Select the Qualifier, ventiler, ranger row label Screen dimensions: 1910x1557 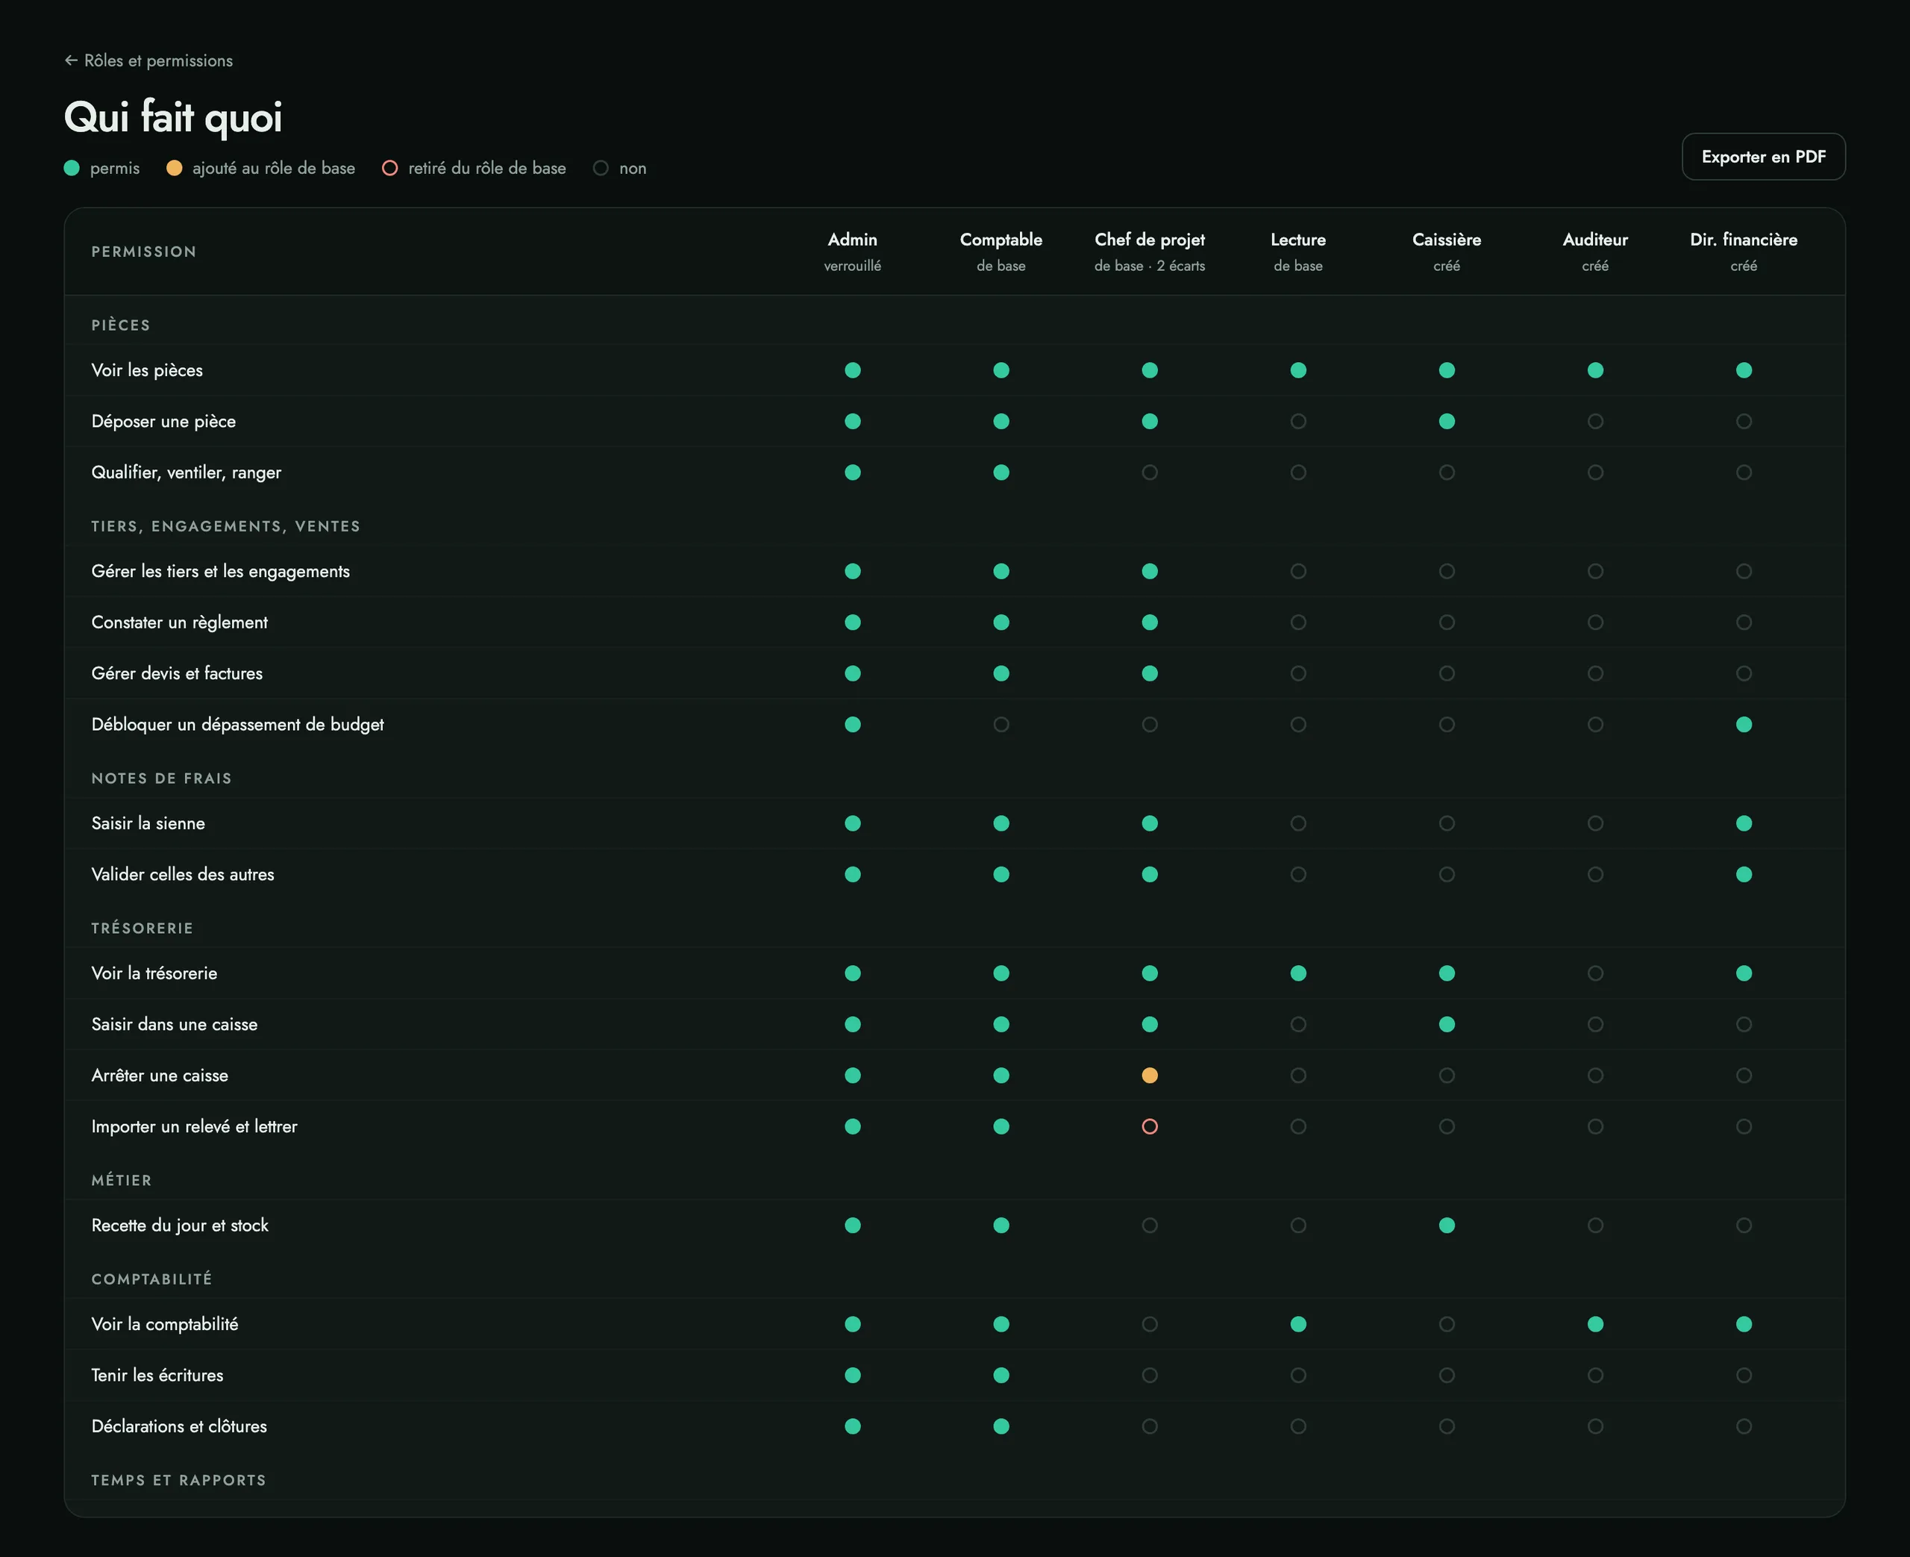pyautogui.click(x=187, y=472)
